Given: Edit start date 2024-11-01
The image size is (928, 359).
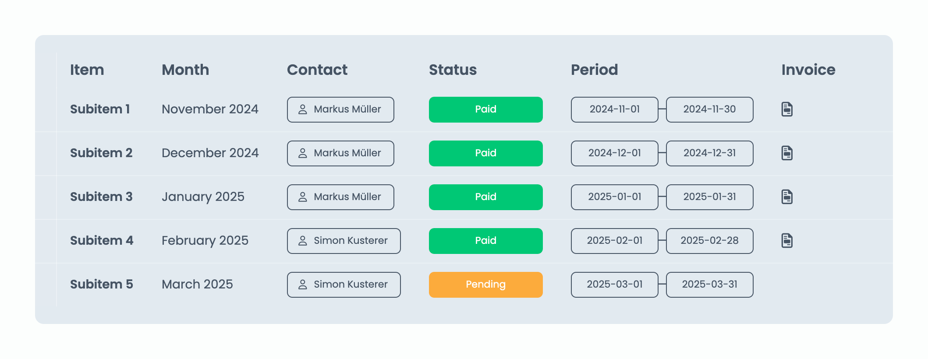Looking at the screenshot, I should tap(614, 109).
